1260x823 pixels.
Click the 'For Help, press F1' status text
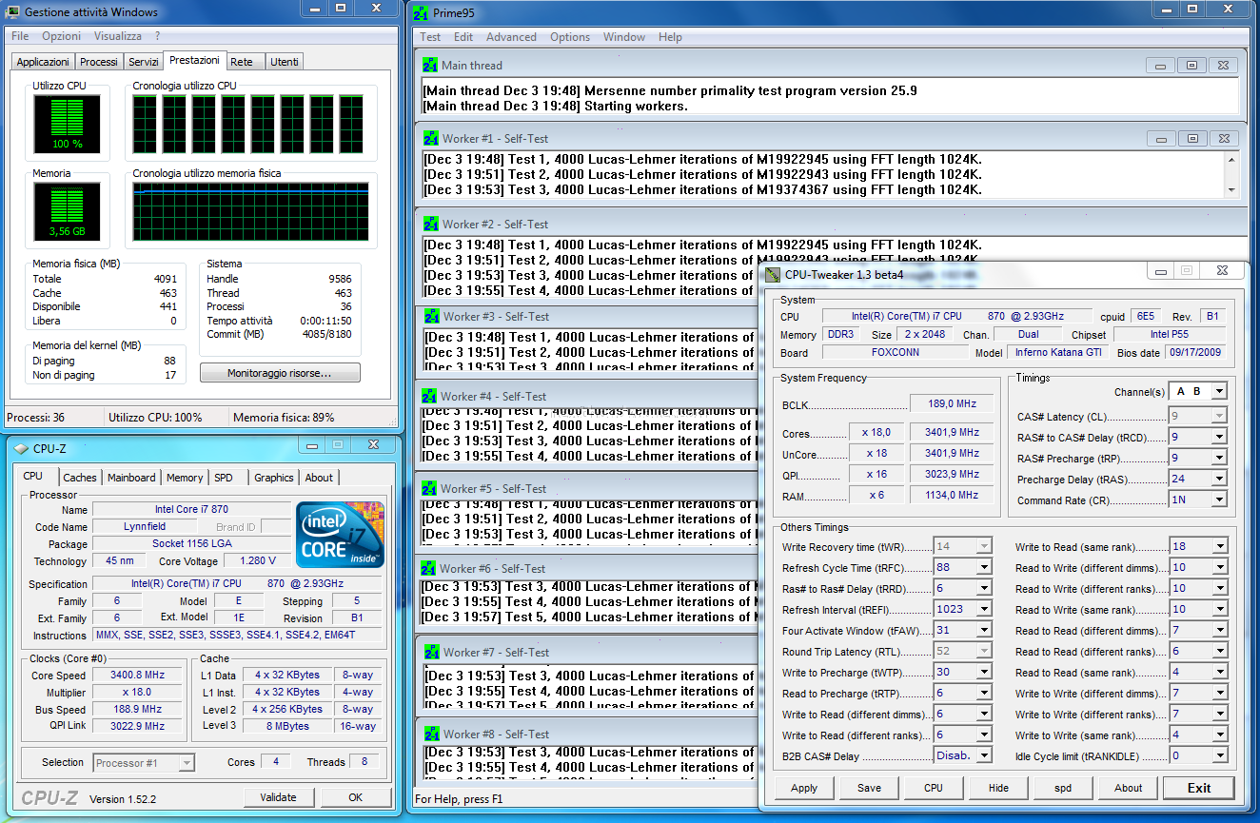(x=459, y=799)
